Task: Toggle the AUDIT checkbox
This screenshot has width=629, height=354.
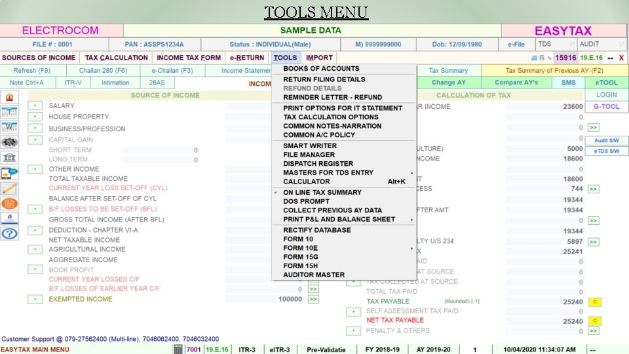Action: pyautogui.click(x=621, y=44)
